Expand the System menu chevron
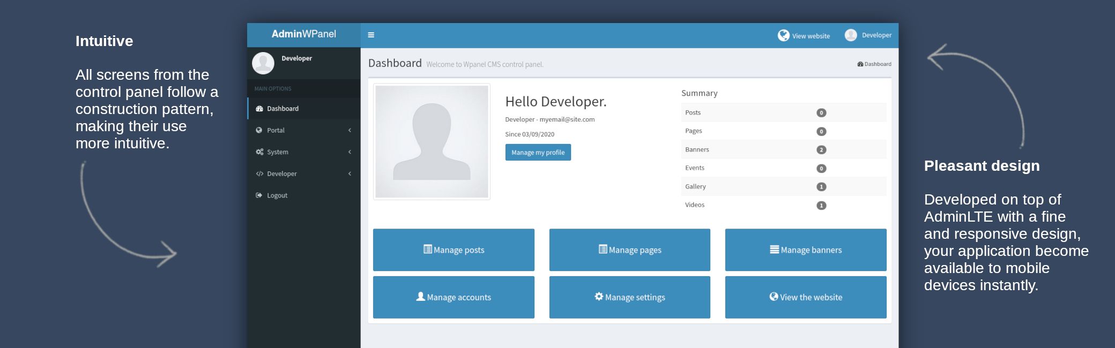 pyautogui.click(x=350, y=152)
